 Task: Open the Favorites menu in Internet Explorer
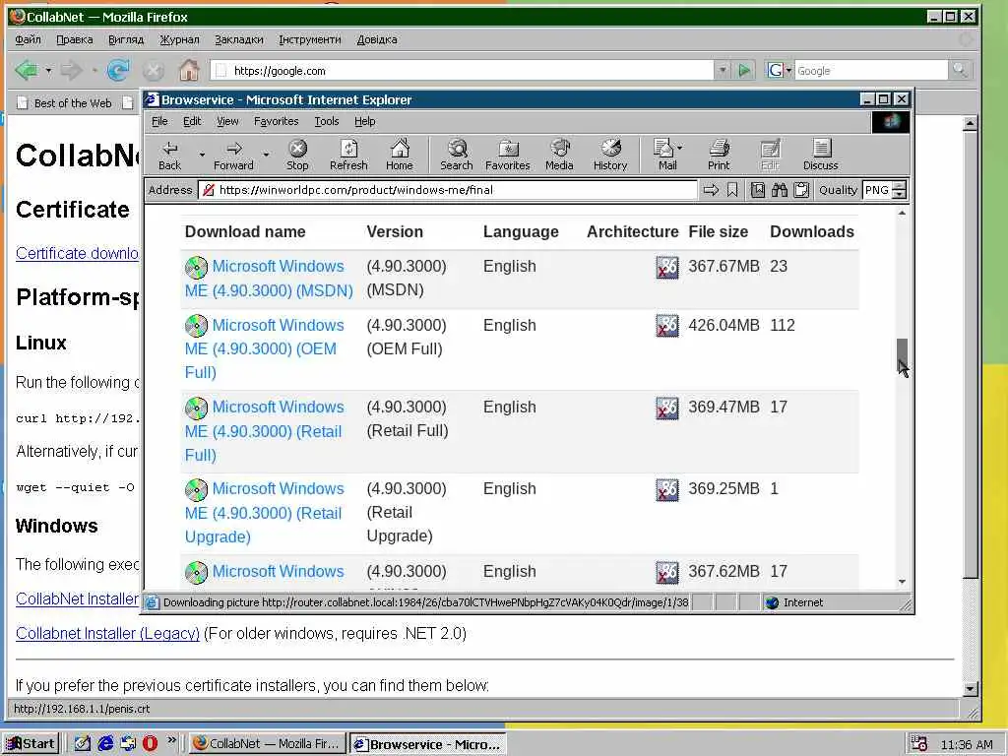(276, 121)
